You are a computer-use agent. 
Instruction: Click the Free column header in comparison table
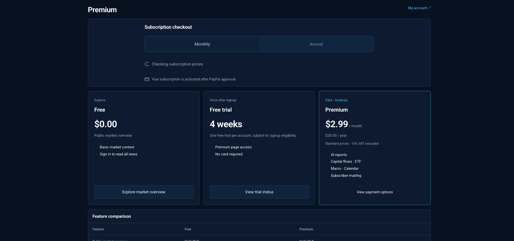tap(188, 229)
